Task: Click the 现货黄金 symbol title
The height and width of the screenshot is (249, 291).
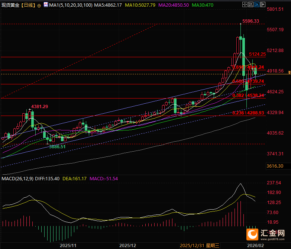Action: 10,5
